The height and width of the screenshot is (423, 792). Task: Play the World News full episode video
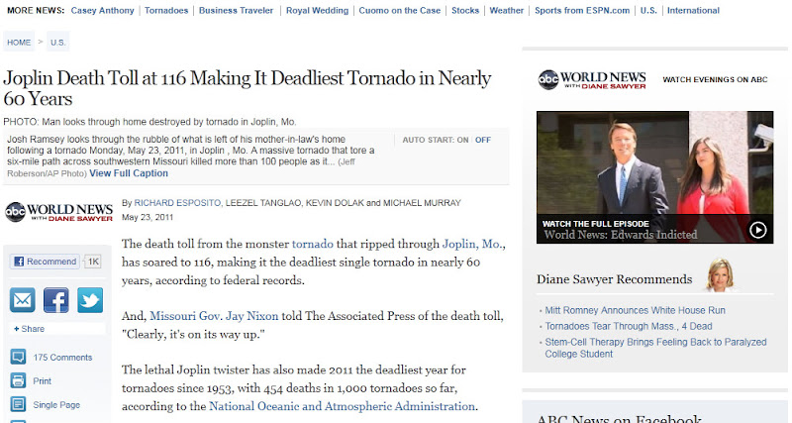click(x=757, y=230)
